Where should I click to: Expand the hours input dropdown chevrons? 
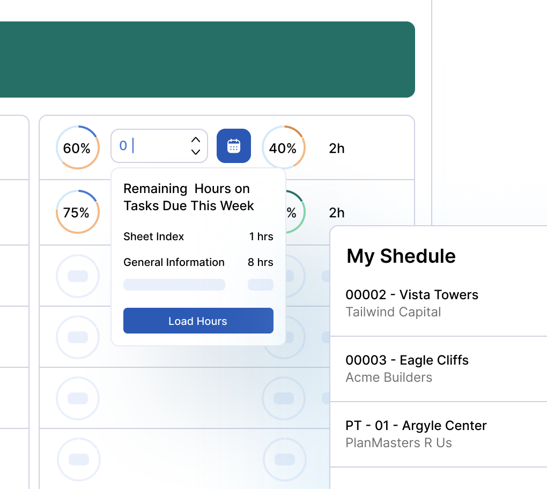pyautogui.click(x=196, y=146)
